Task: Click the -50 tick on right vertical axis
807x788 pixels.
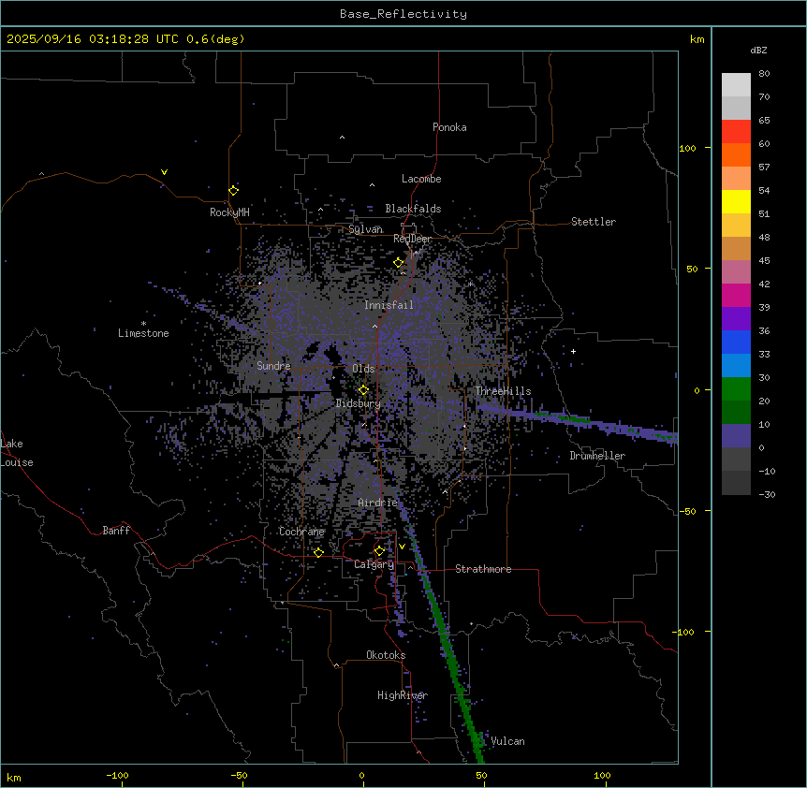Action: (x=687, y=511)
